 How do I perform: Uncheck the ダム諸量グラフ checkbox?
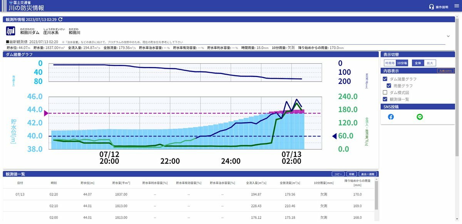[385, 79]
